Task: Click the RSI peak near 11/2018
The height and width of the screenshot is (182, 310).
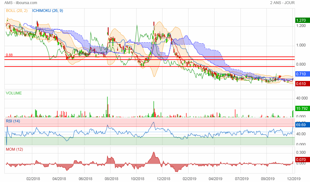Action: 153,123
